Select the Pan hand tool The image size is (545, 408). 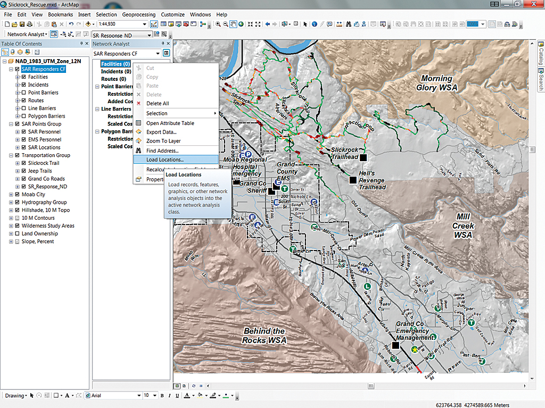[x=233, y=24]
